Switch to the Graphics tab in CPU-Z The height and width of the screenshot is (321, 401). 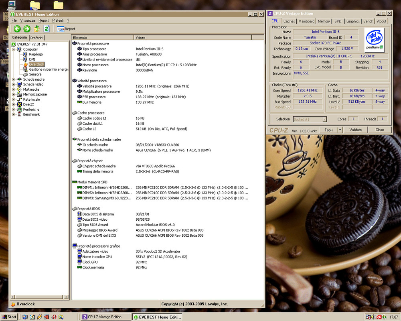pos(353,21)
